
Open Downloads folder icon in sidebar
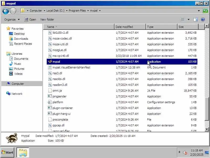pyautogui.click(x=11, y=38)
